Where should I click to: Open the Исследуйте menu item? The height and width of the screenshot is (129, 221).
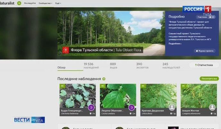click(30, 3)
